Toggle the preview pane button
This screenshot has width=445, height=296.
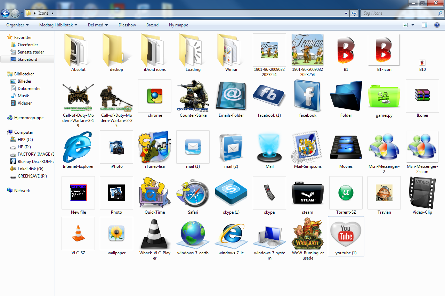(x=424, y=25)
